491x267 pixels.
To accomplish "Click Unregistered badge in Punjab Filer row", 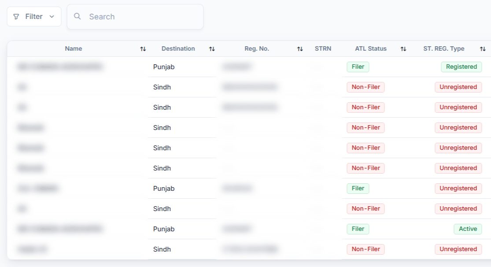I will click(458, 188).
